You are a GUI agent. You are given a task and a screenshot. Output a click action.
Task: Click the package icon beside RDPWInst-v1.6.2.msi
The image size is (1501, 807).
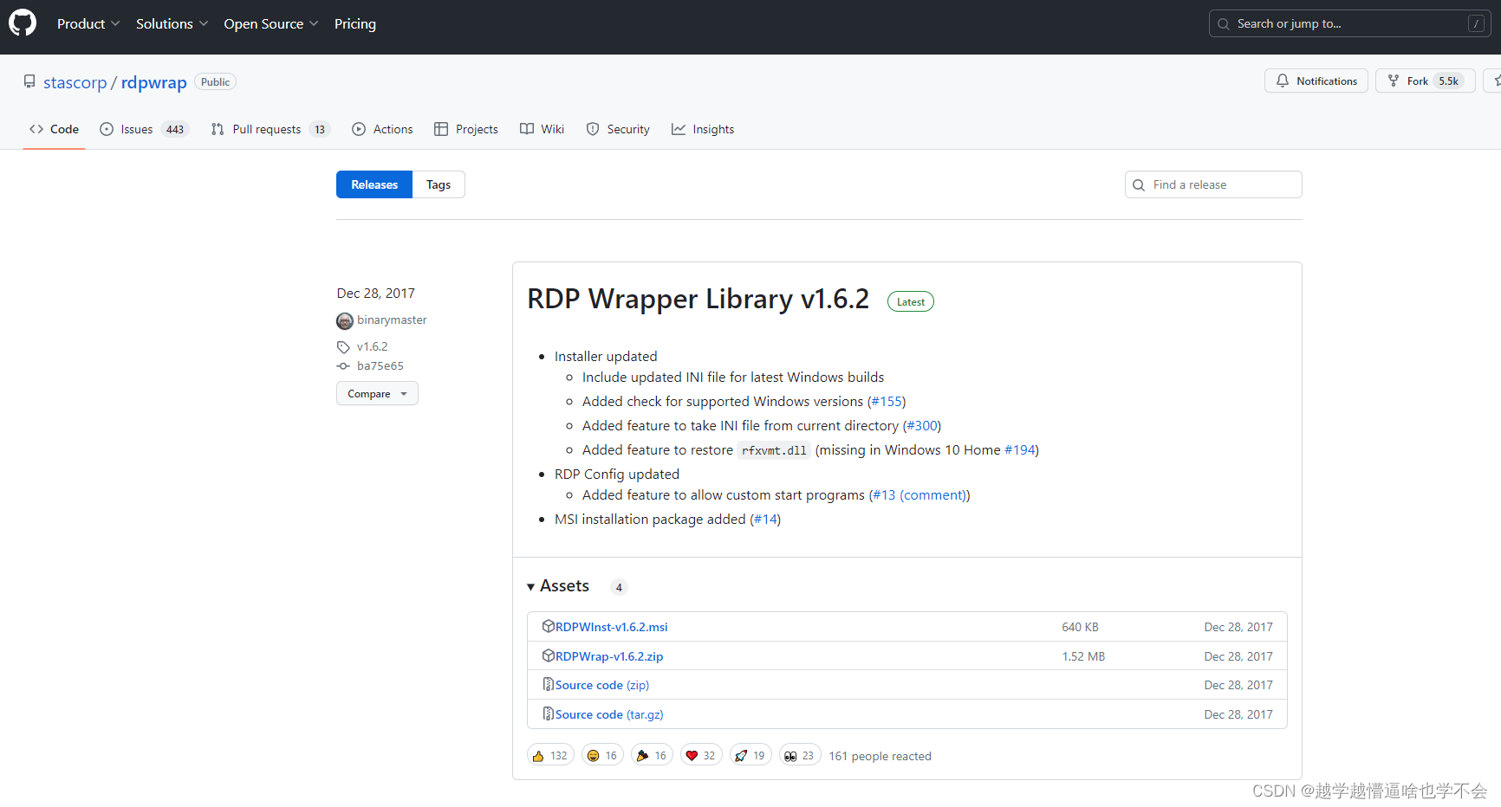point(548,626)
